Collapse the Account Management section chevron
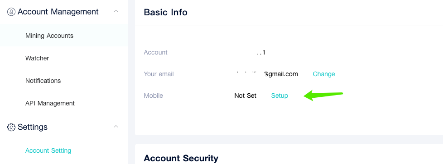The image size is (443, 164). pyautogui.click(x=116, y=11)
